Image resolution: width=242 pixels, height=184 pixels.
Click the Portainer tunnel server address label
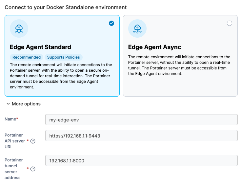[x=14, y=169]
